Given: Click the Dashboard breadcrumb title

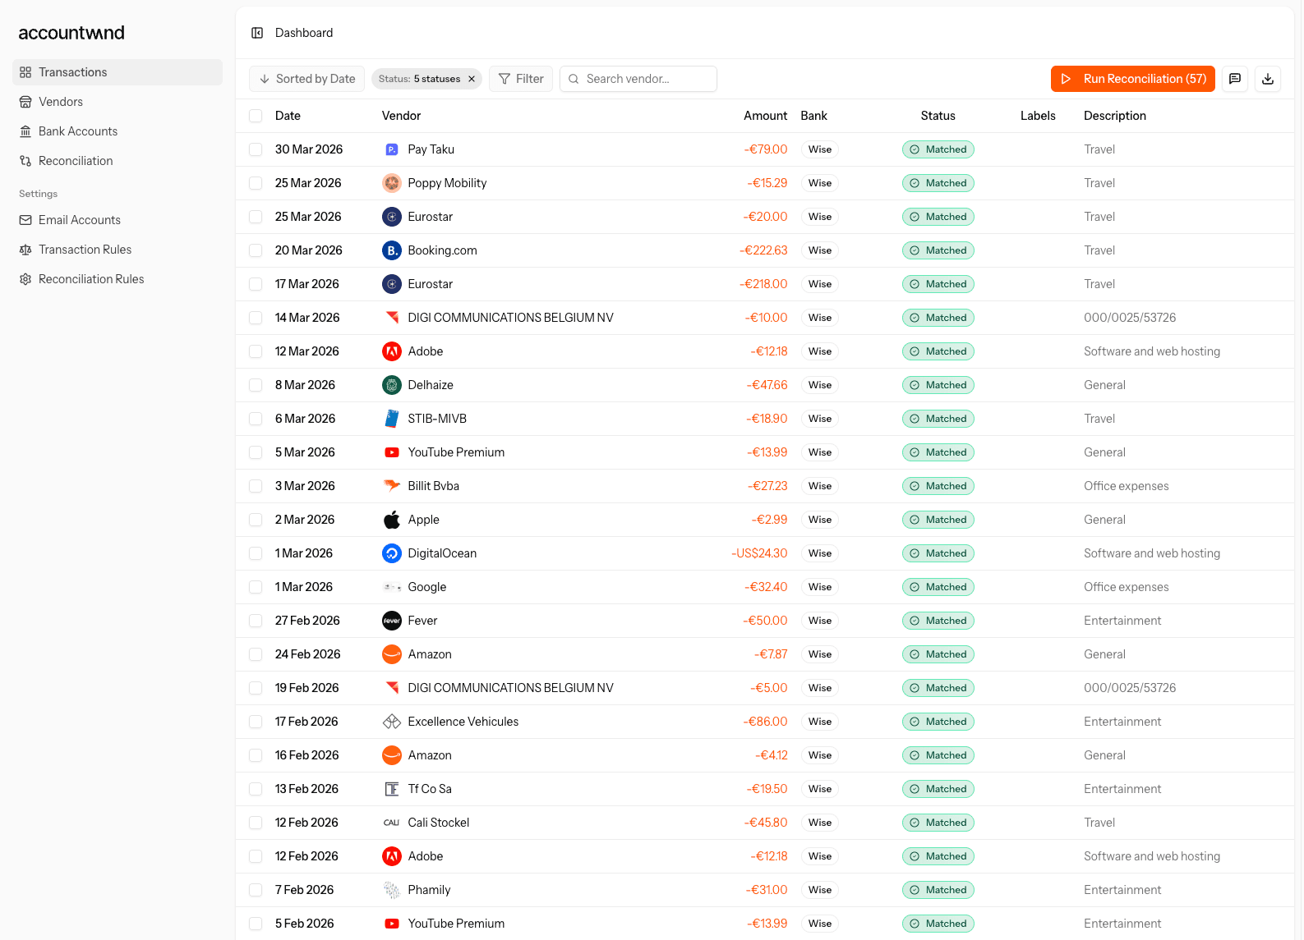Looking at the screenshot, I should coord(304,33).
